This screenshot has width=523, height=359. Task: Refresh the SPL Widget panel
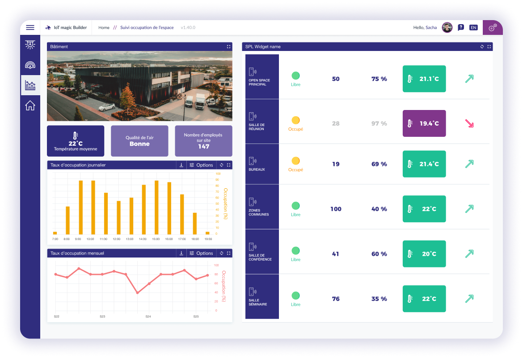482,46
